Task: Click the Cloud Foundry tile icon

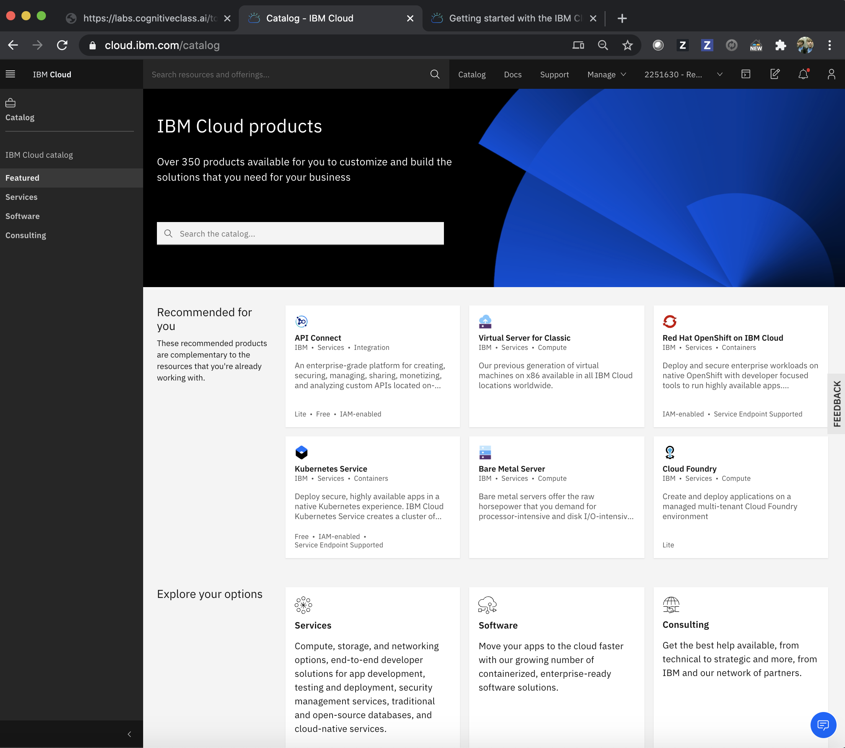Action: point(669,452)
